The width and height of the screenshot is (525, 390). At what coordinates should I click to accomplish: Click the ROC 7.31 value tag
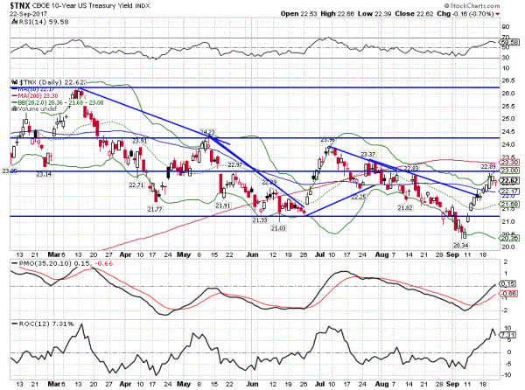click(x=509, y=333)
